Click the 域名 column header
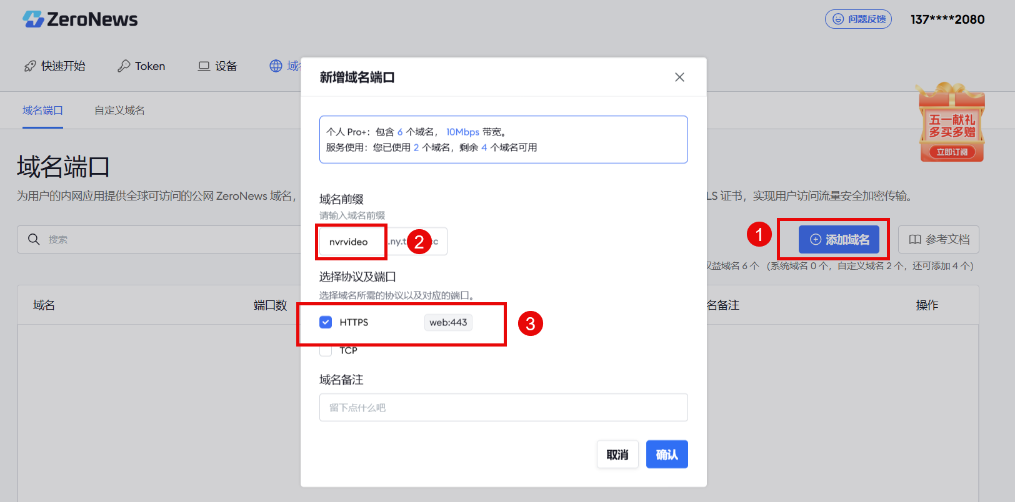Screen dimensions: 1015x502 (44, 305)
